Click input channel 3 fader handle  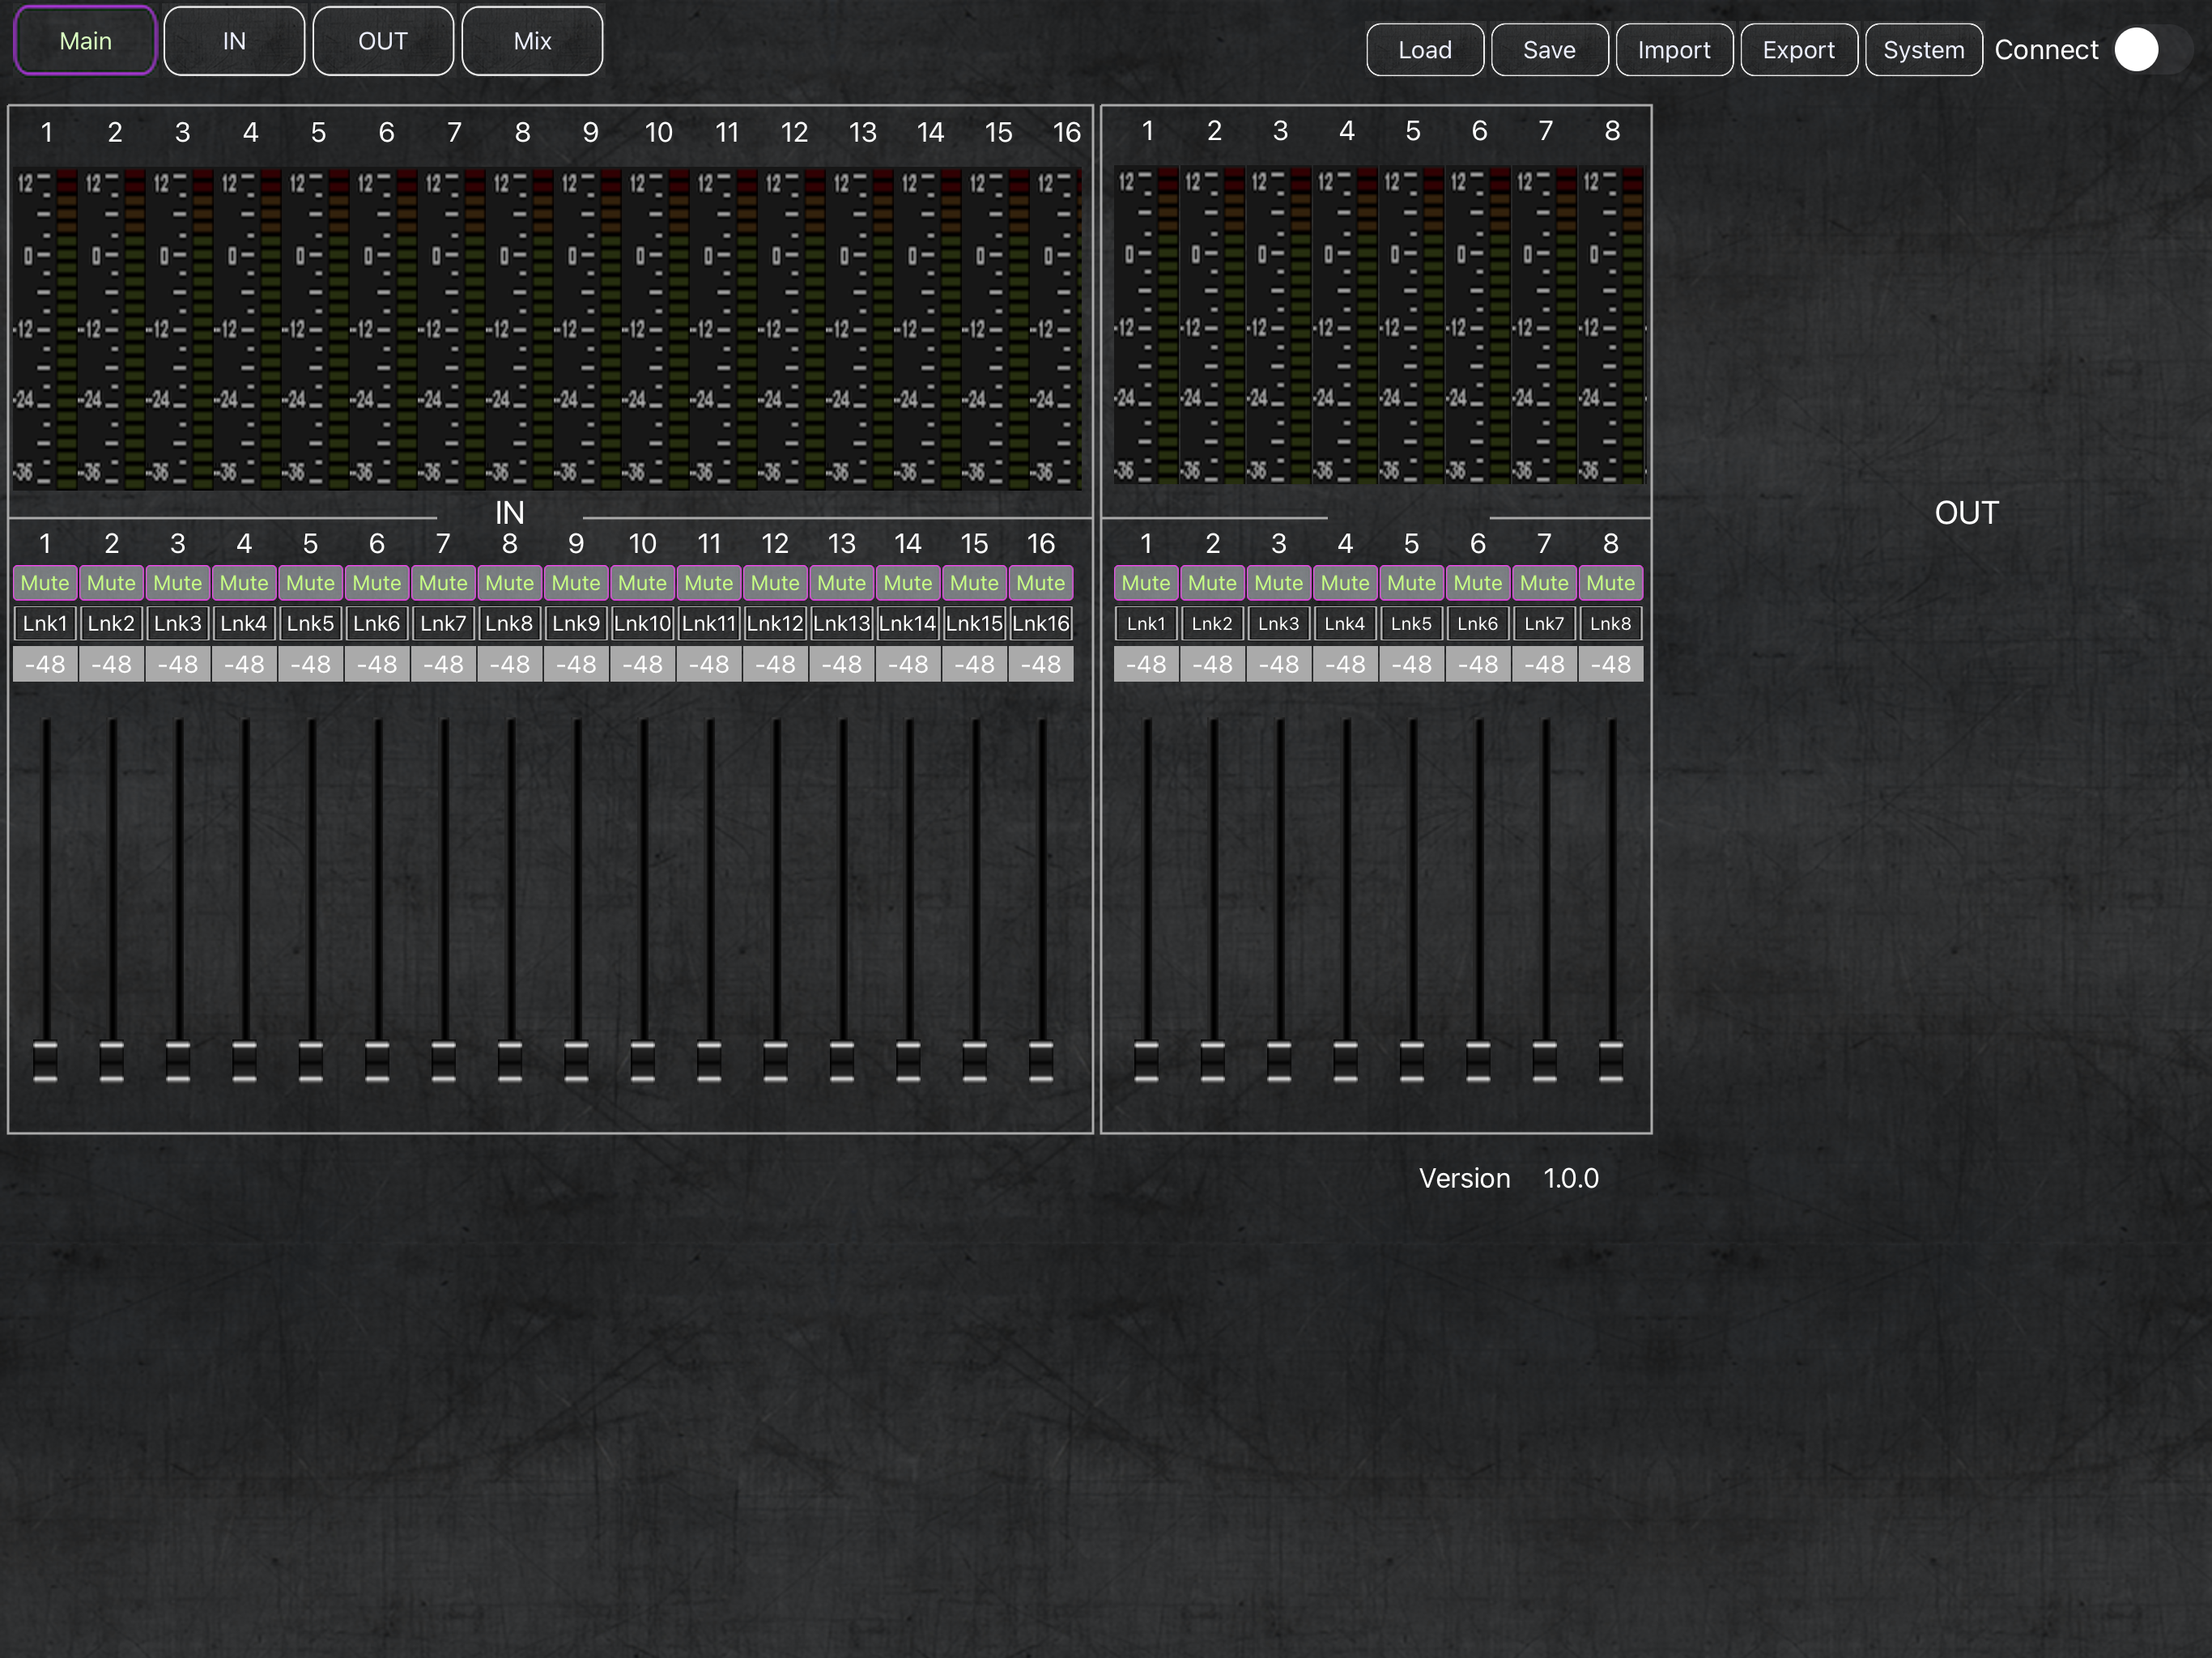point(178,1061)
